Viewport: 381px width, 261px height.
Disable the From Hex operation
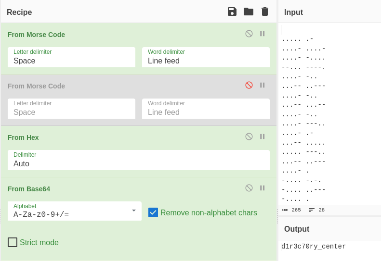(x=249, y=137)
